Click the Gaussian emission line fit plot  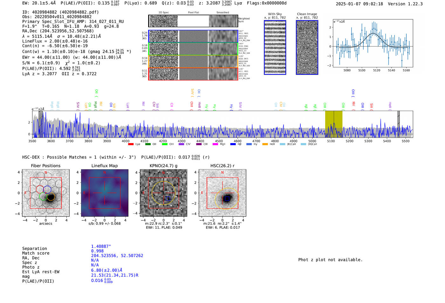[x=373, y=43]
